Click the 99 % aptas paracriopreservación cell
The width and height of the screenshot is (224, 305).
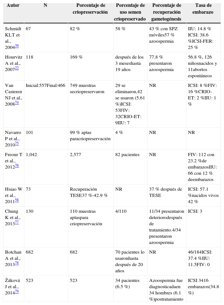pos(90,136)
